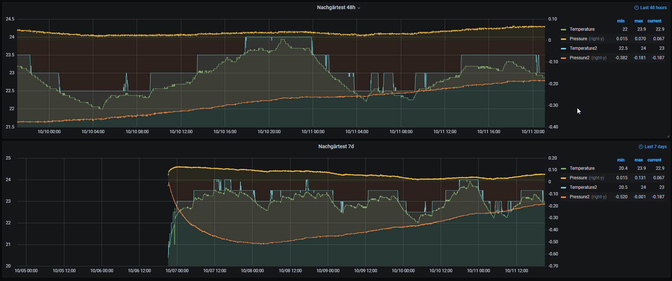Toggle Temperature series in the 7d legend
672x281 pixels.
[582, 168]
